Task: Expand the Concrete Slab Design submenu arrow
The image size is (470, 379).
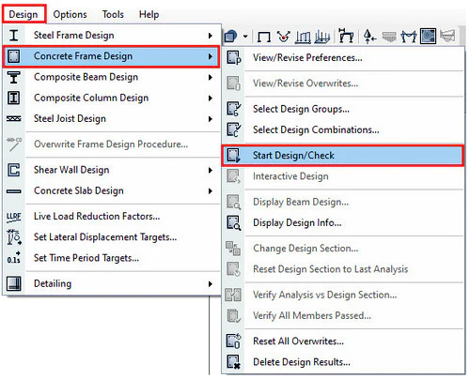Action: [x=211, y=191]
